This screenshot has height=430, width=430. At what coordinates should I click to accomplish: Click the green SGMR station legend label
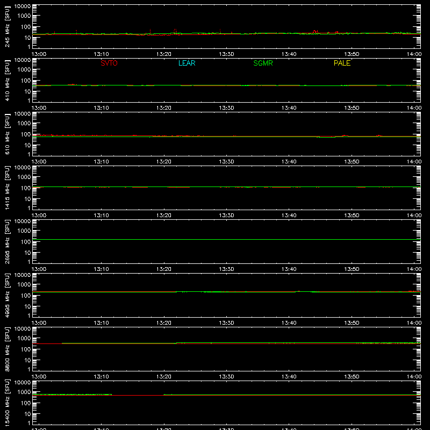click(x=263, y=63)
